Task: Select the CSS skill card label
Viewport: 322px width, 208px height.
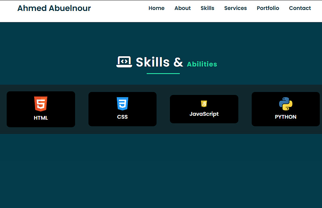Action: (122, 117)
